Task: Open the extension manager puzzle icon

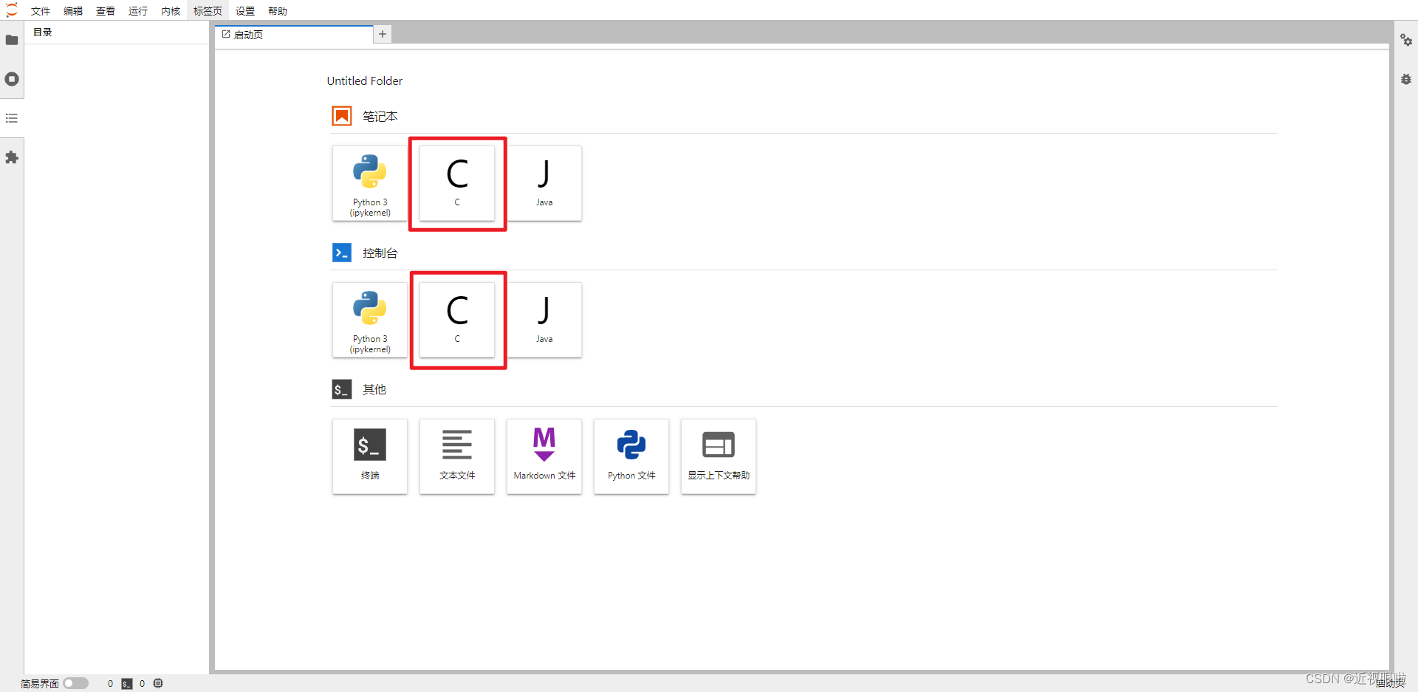Action: [12, 157]
